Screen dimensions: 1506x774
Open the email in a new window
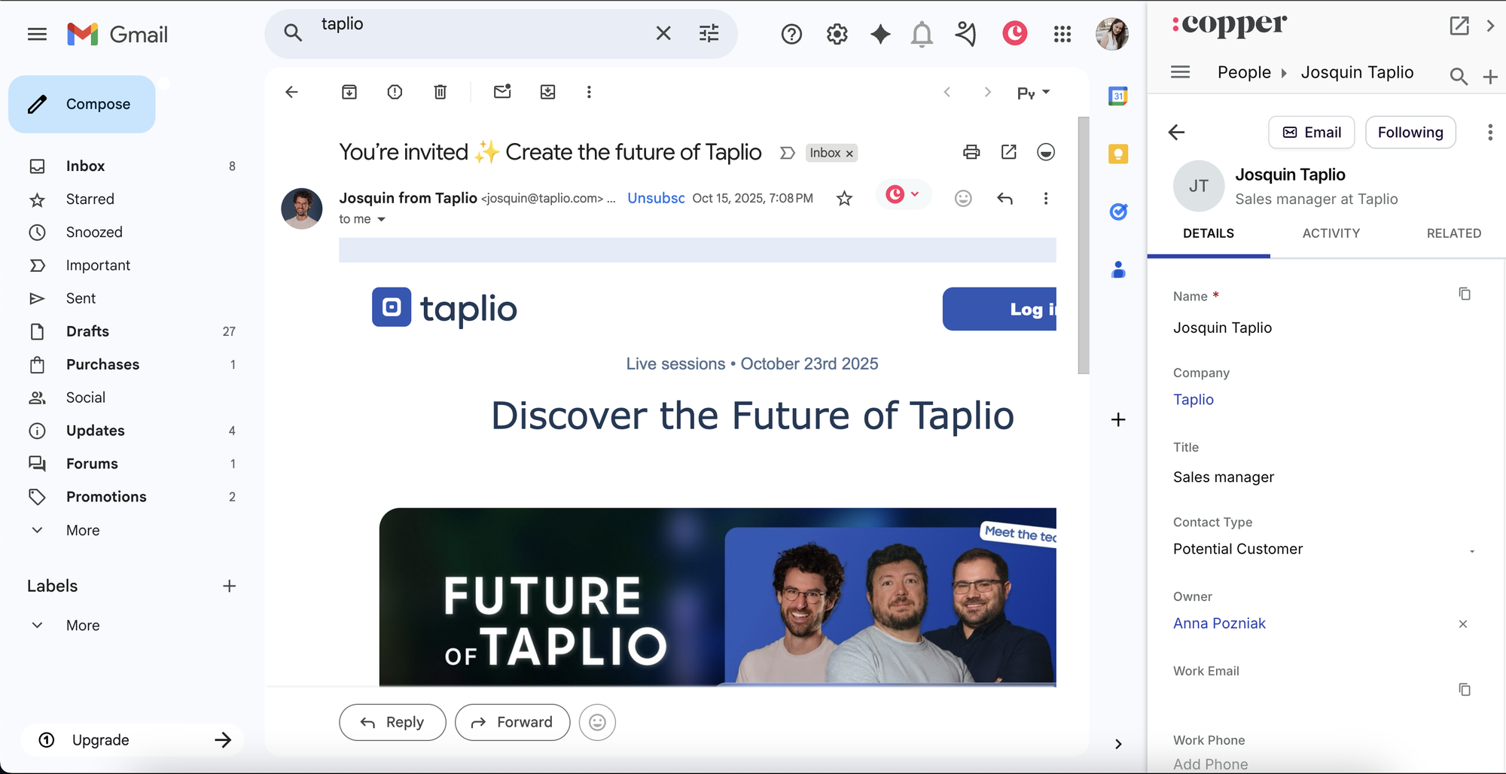(1008, 151)
